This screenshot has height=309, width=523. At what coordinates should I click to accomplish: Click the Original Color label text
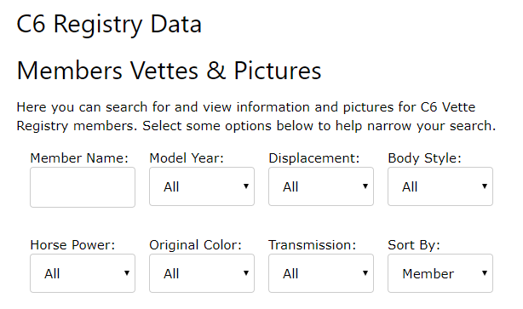195,245
